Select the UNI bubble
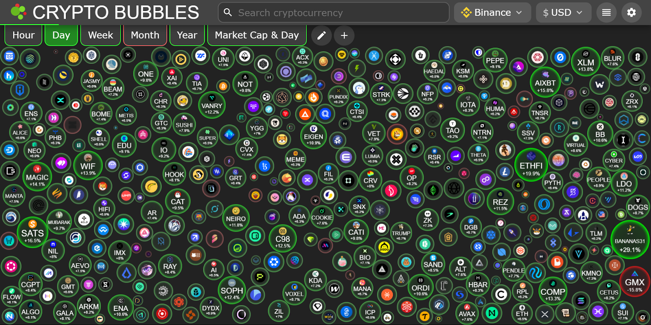The height and width of the screenshot is (325, 651). coord(223,59)
